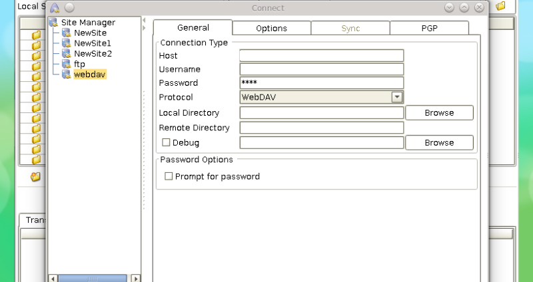Click the webdav site icon
This screenshot has width=533, height=282.
click(x=66, y=74)
